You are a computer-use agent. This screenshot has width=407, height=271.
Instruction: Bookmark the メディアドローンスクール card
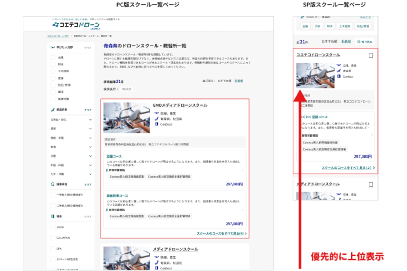(372, 185)
